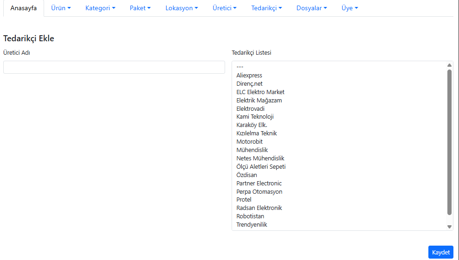Image resolution: width=459 pixels, height=260 pixels.
Task: Expand the Kategori dropdown menu
Action: tap(100, 8)
